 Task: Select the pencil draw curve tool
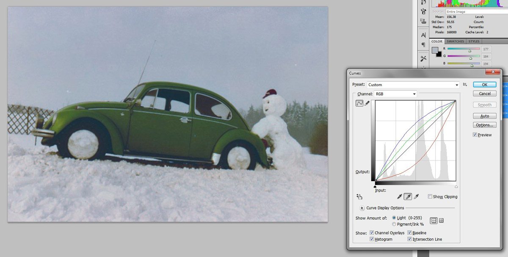pos(367,103)
